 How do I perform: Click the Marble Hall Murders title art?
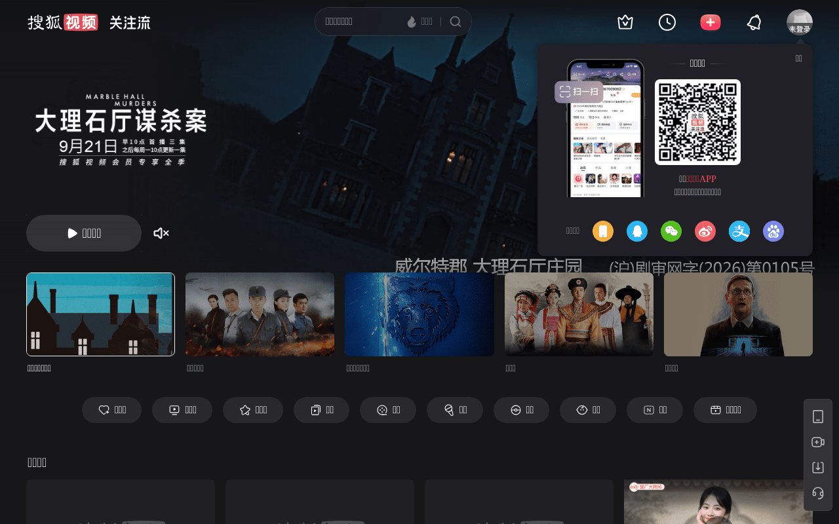[x=121, y=130]
